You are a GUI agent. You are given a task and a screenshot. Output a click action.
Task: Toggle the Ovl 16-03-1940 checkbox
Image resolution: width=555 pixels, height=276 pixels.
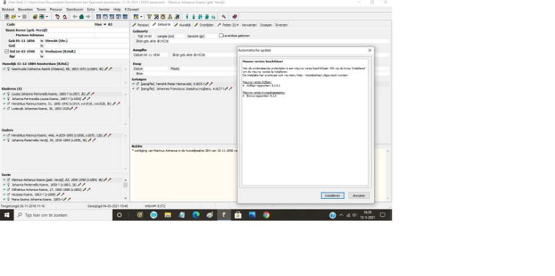pos(6,51)
